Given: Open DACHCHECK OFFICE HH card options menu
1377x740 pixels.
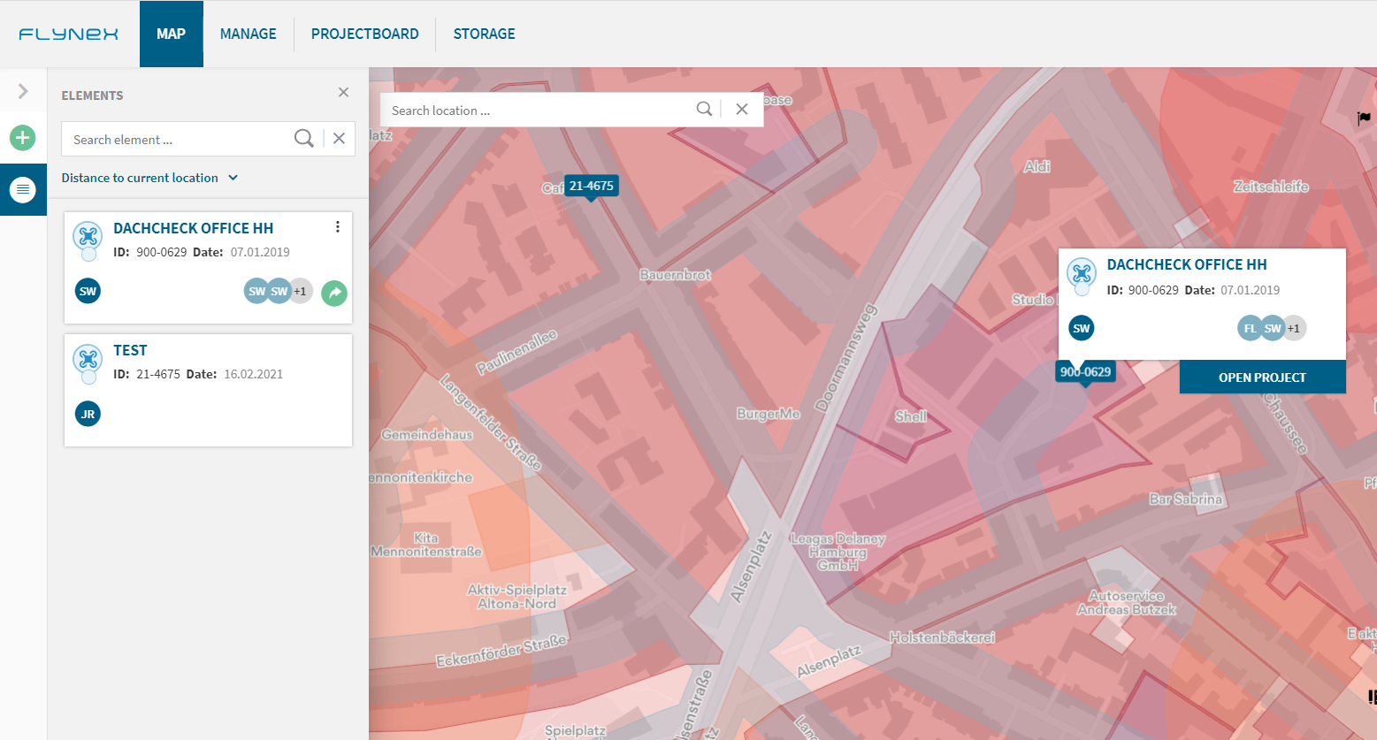Looking at the screenshot, I should [338, 227].
